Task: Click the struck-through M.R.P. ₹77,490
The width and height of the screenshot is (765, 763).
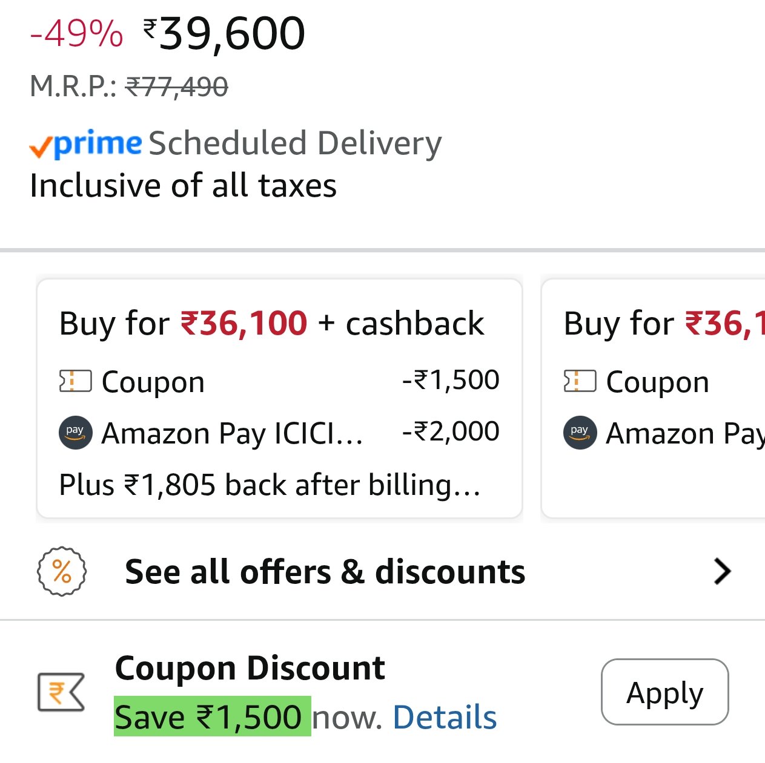Action: point(176,87)
